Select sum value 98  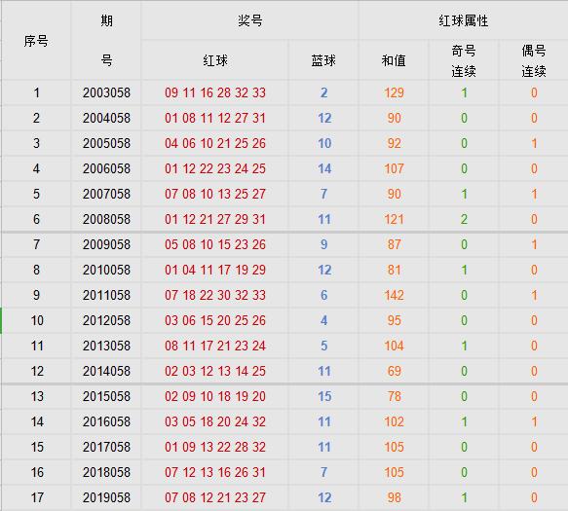pos(394,497)
